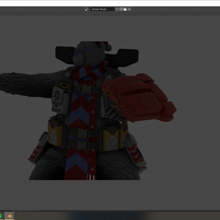This screenshot has height=220, width=220.
Task: Open the image browse dropdown
Action: click(87, 9)
